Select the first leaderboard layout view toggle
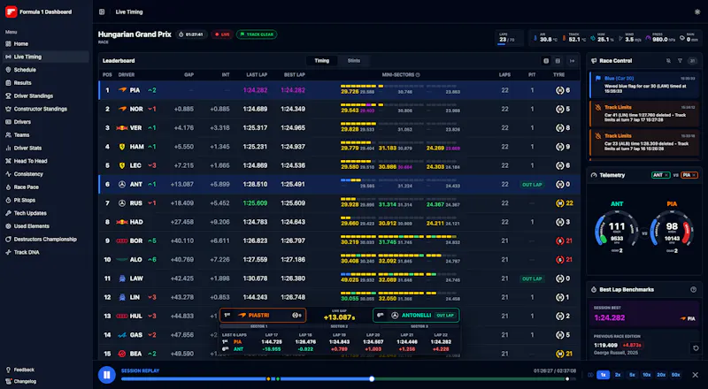Viewport: 708px width, 389px height. tap(546, 61)
